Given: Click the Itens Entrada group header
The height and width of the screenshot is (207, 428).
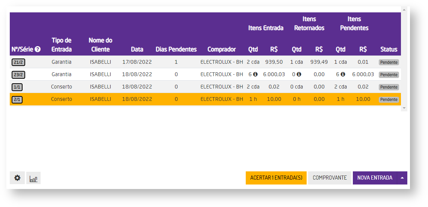Looking at the screenshot, I should point(266,28).
